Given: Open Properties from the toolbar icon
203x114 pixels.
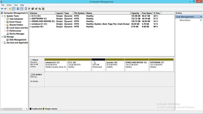Looking at the screenshot, I should point(33,9).
